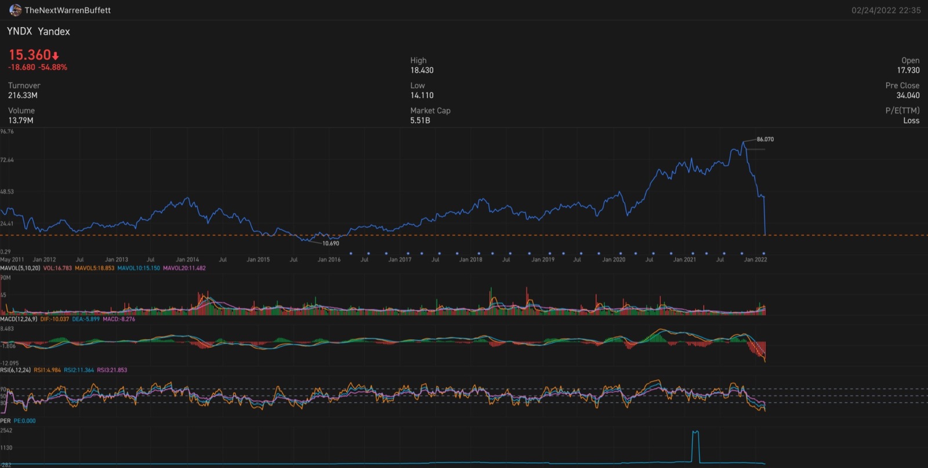Click the Jan 2012 date axis label
Viewport: 928px width, 468px height.
click(45, 259)
